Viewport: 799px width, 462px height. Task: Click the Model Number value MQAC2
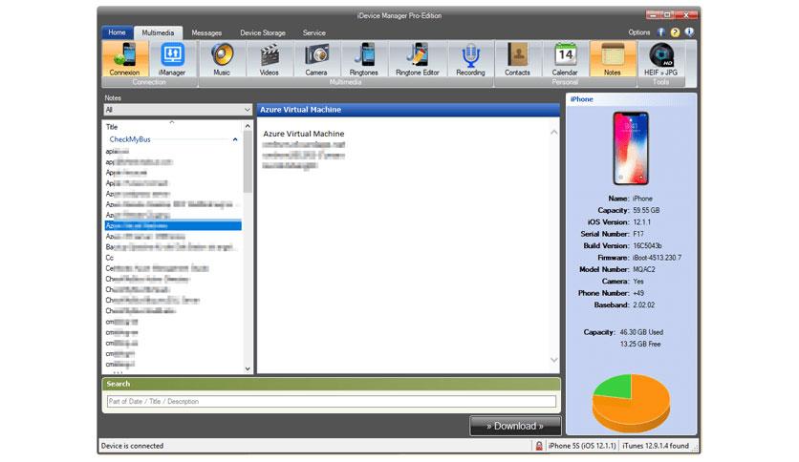pyautogui.click(x=644, y=270)
